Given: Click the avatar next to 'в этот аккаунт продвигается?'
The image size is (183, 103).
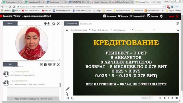Looking at the screenshot, I should pos(6,74).
